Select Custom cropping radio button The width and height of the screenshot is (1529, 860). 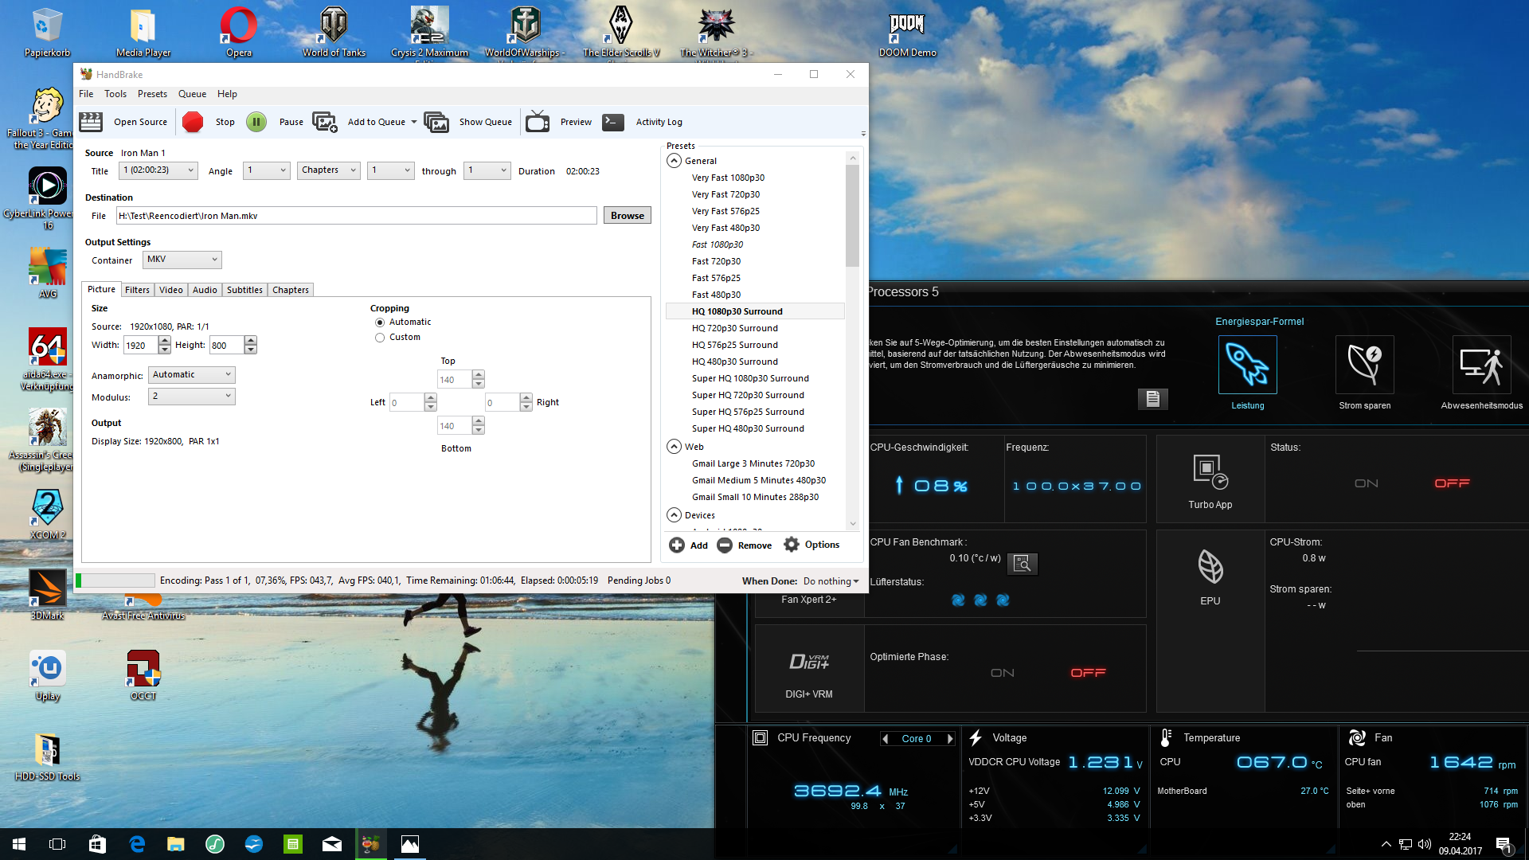click(x=380, y=338)
